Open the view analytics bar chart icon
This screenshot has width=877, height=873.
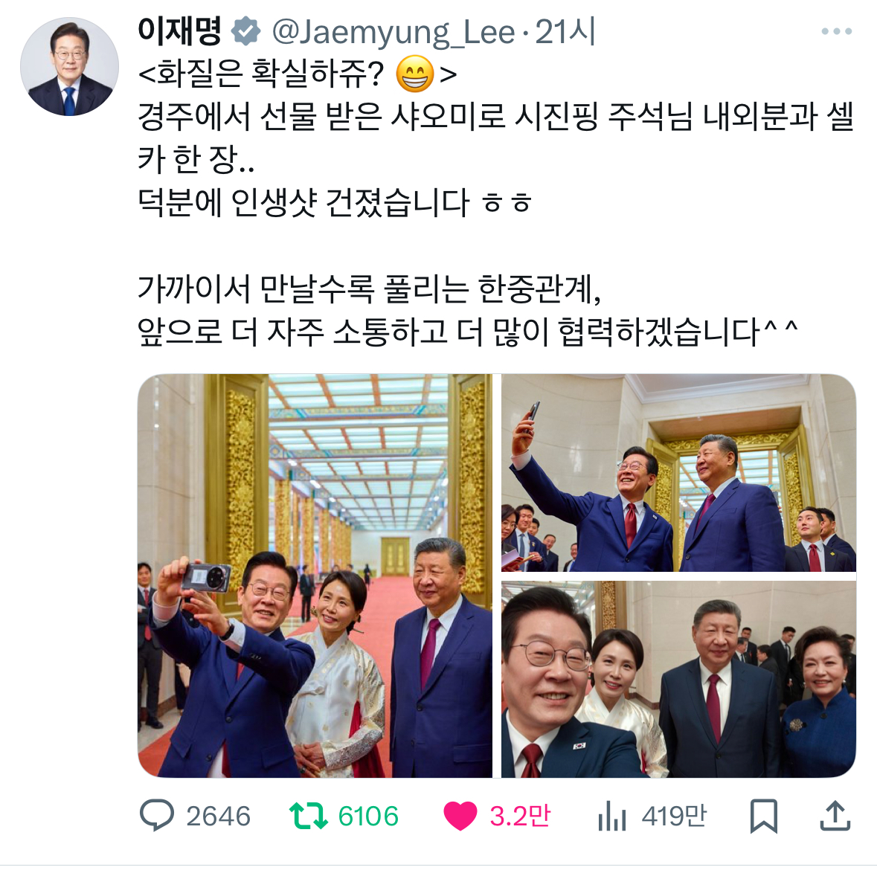coord(611,816)
